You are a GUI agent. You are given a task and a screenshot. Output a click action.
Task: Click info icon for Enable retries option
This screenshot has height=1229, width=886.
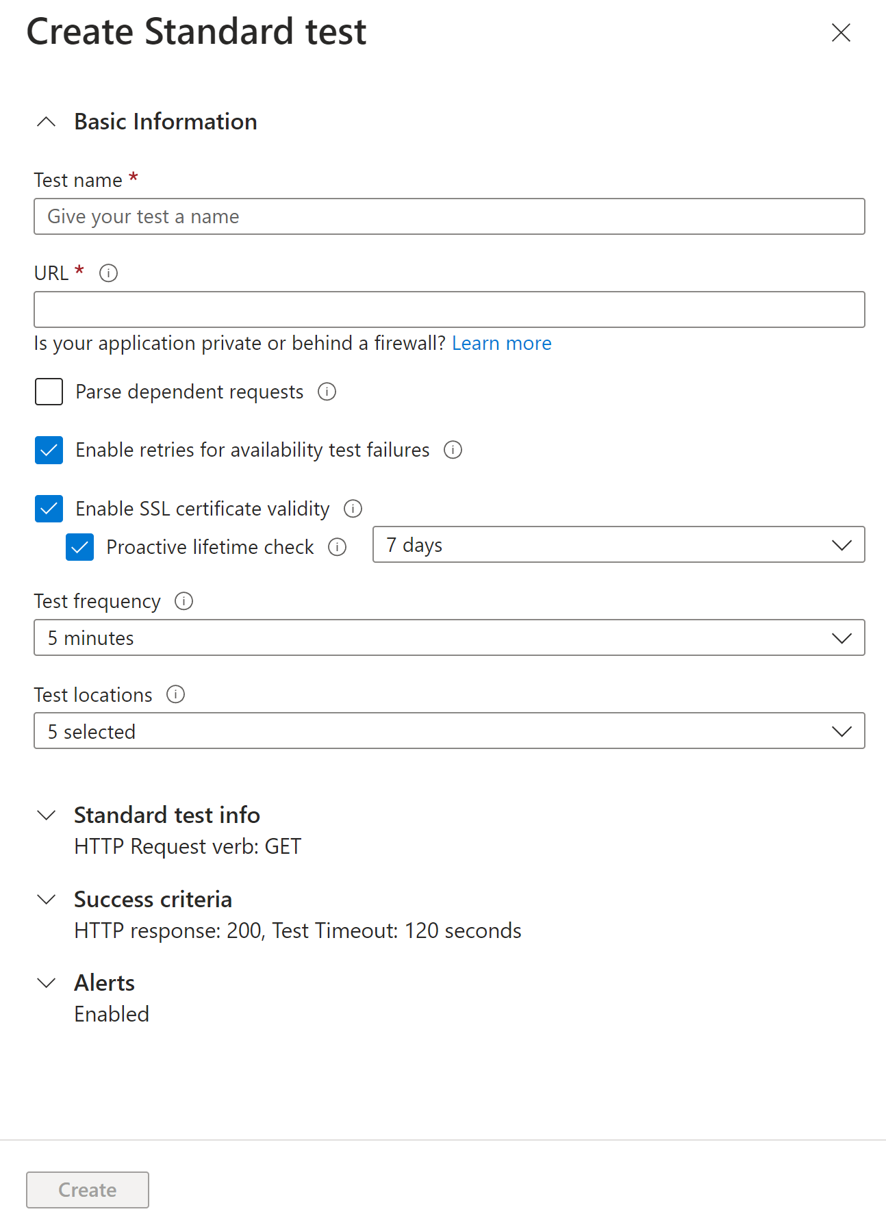tap(453, 450)
